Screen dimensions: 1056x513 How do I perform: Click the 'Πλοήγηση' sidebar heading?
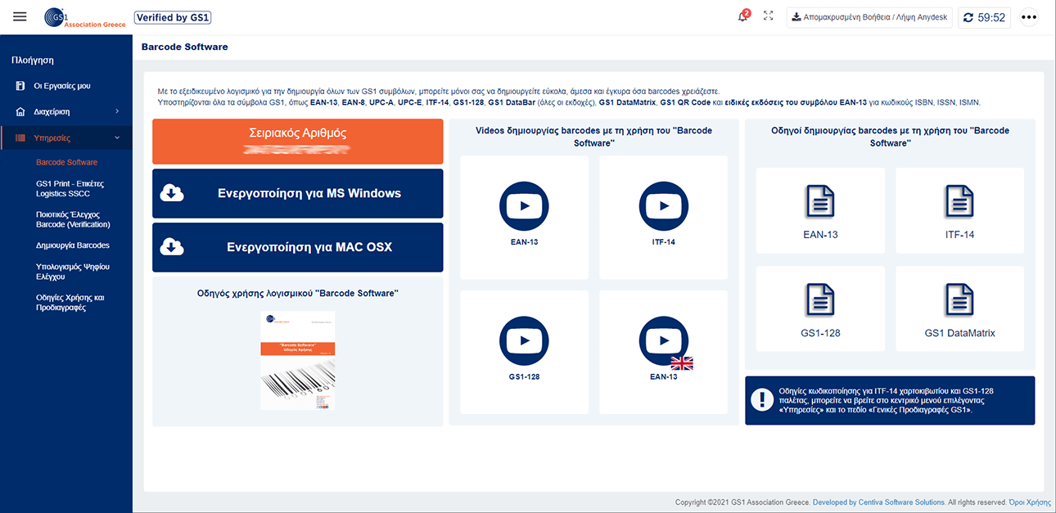(33, 60)
